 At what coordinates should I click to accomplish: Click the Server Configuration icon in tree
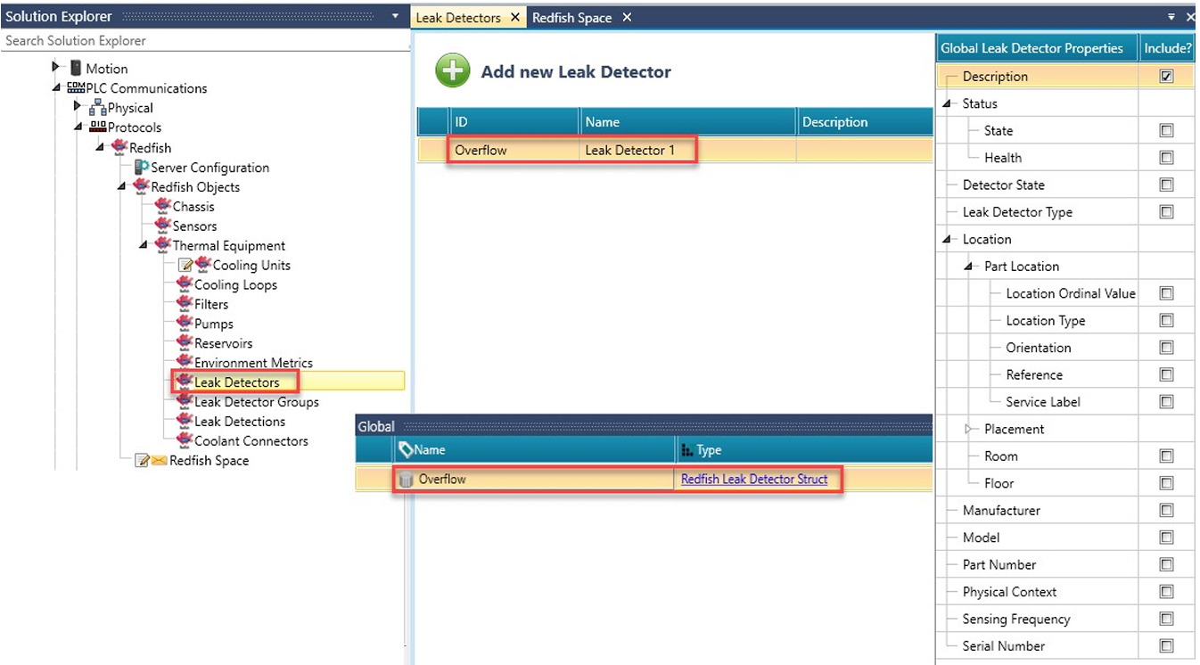coord(141,168)
